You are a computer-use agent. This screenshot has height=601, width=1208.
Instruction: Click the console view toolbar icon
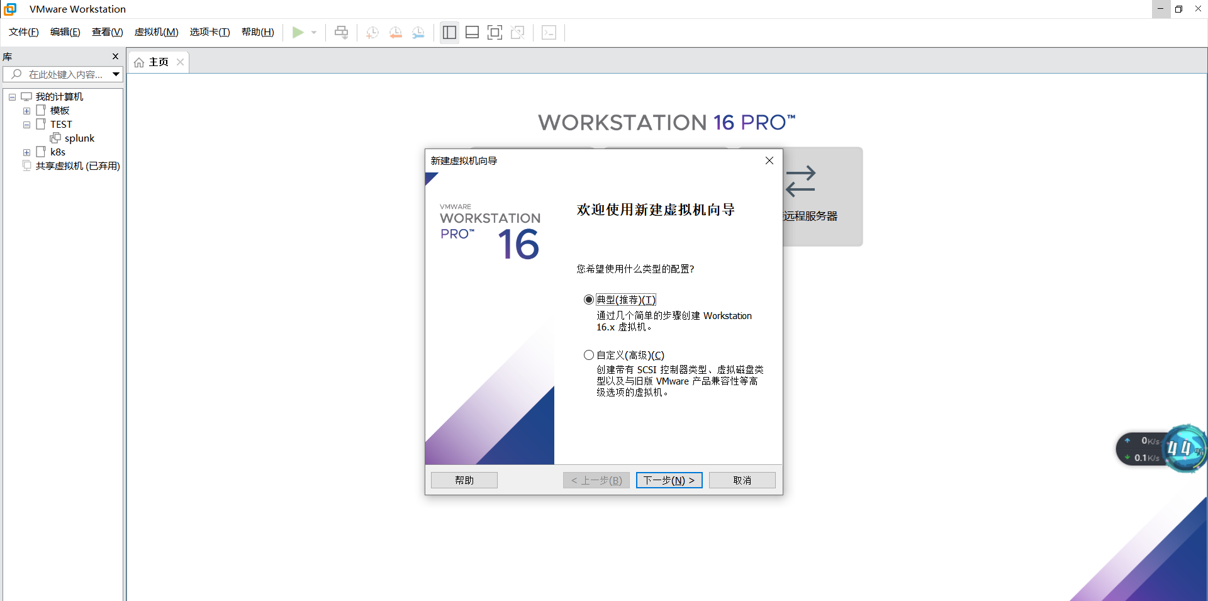[x=549, y=33]
